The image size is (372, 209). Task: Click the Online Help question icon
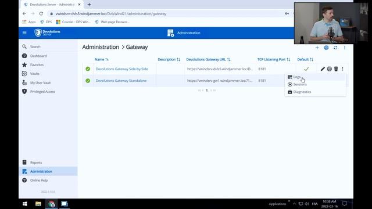pos(24,181)
